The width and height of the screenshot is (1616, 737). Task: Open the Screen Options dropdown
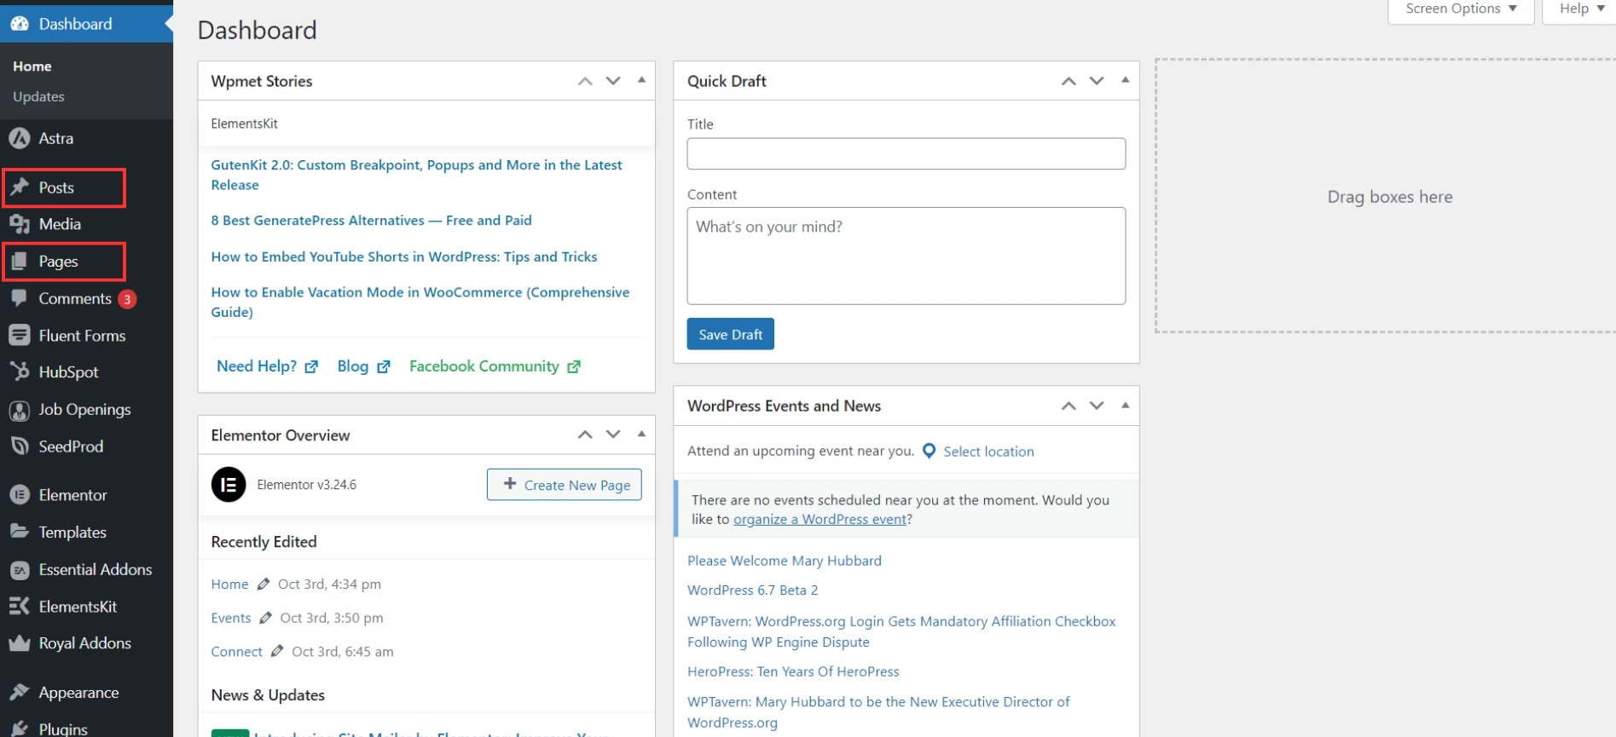pyautogui.click(x=1461, y=10)
